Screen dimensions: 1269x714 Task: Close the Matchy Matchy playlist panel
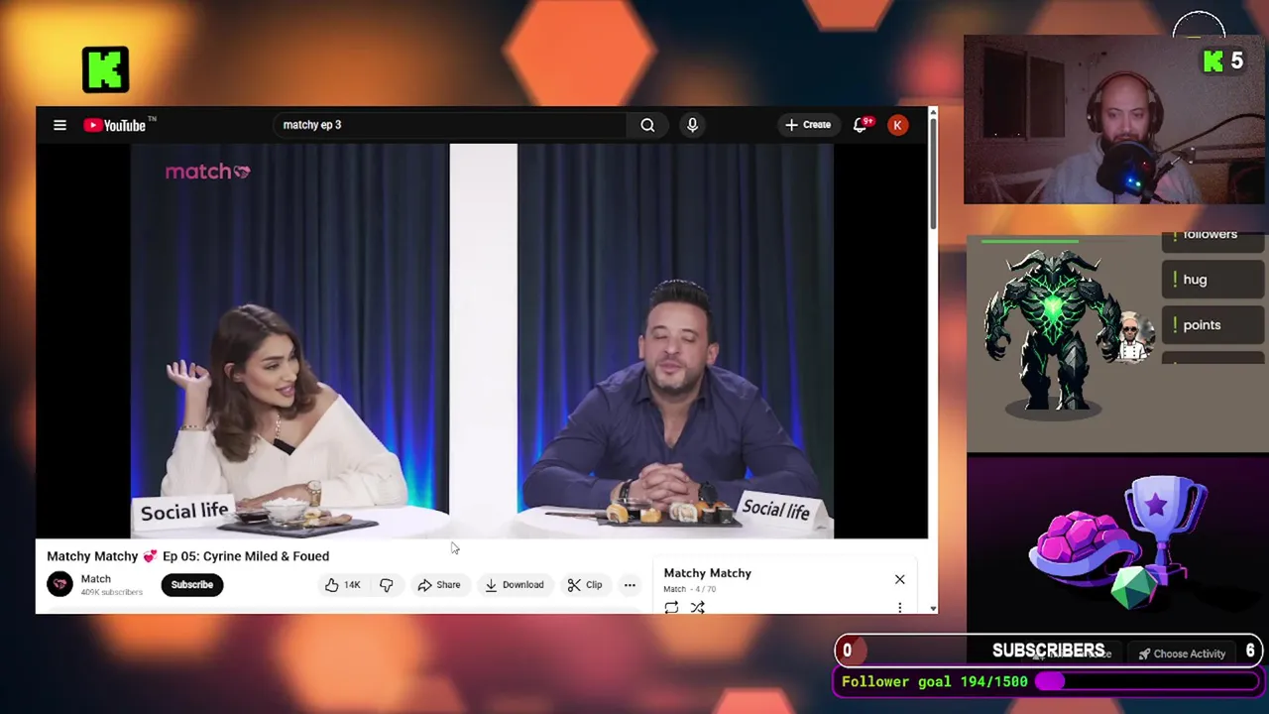899,579
